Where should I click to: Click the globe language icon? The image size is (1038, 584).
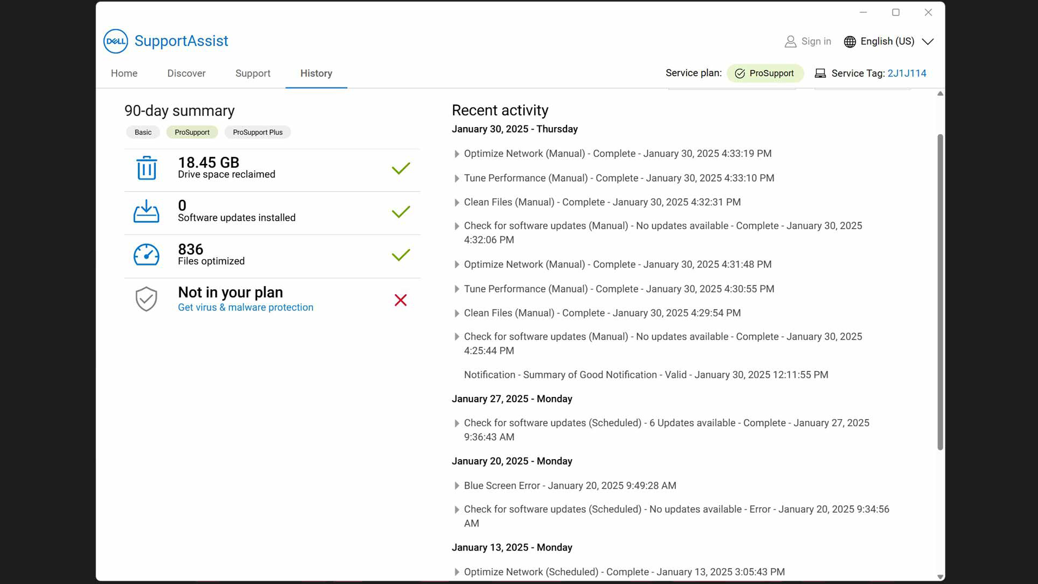850,42
